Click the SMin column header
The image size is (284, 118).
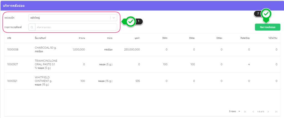tap(165, 38)
